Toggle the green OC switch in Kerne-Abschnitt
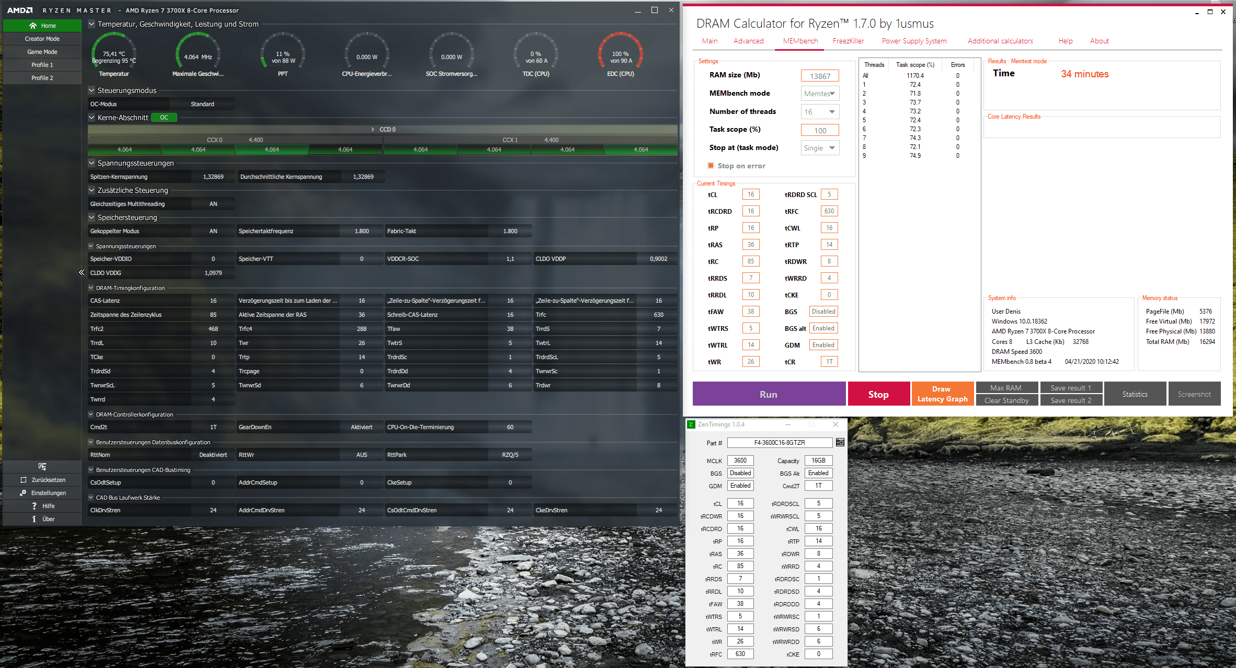This screenshot has width=1236, height=668. coord(164,118)
